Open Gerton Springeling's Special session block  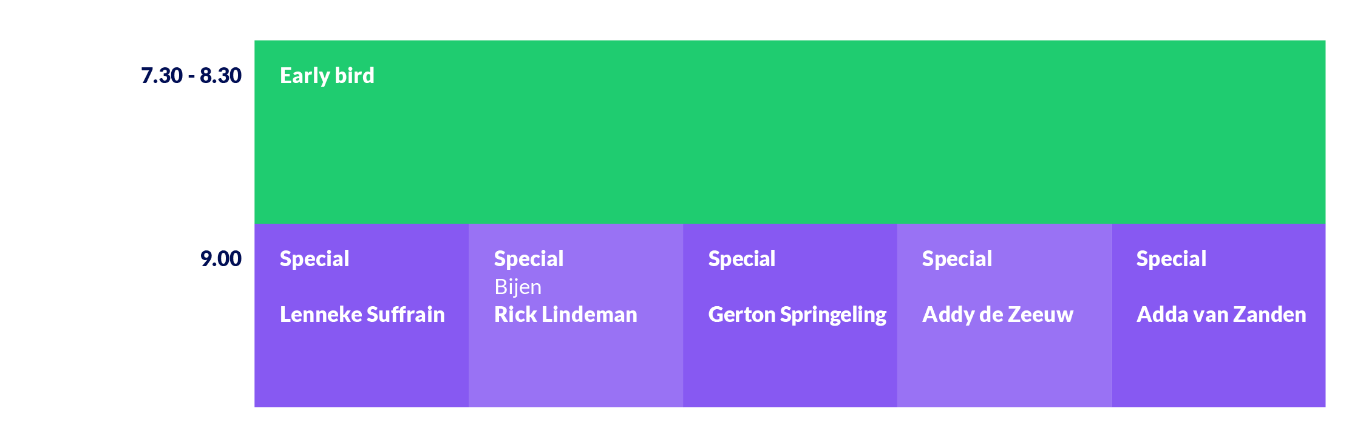click(790, 315)
